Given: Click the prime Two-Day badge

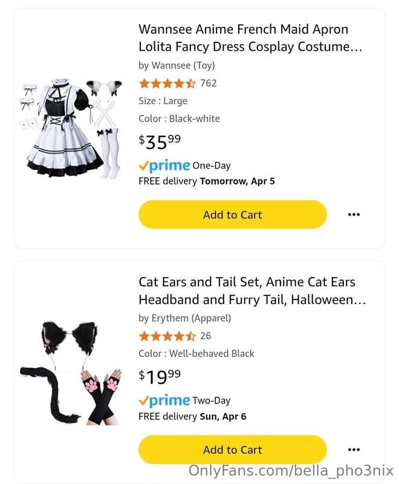Looking at the screenshot, I should coord(184,401).
